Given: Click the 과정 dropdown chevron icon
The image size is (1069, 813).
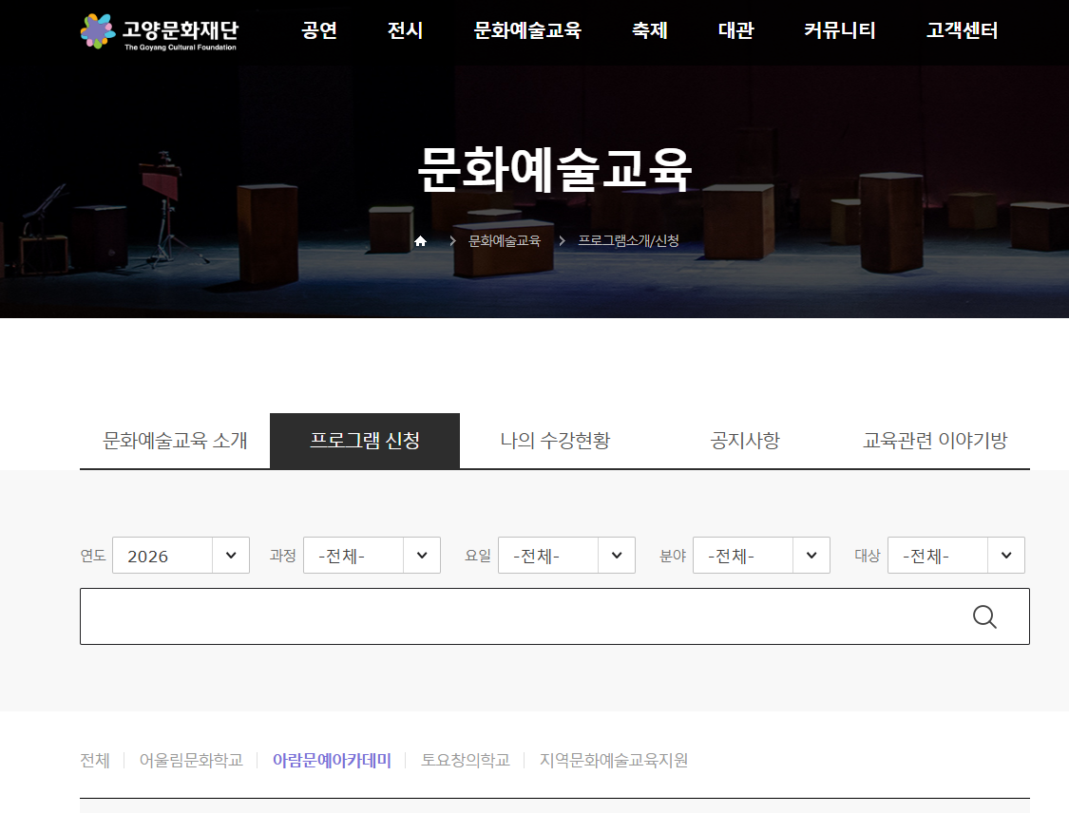Looking at the screenshot, I should (422, 555).
